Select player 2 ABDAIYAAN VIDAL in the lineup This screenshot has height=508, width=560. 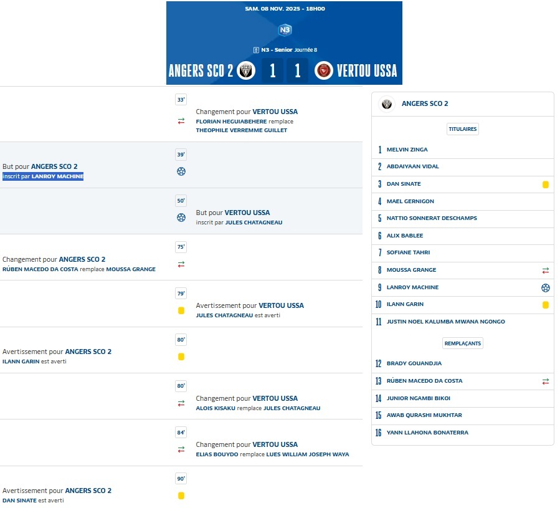pos(462,167)
